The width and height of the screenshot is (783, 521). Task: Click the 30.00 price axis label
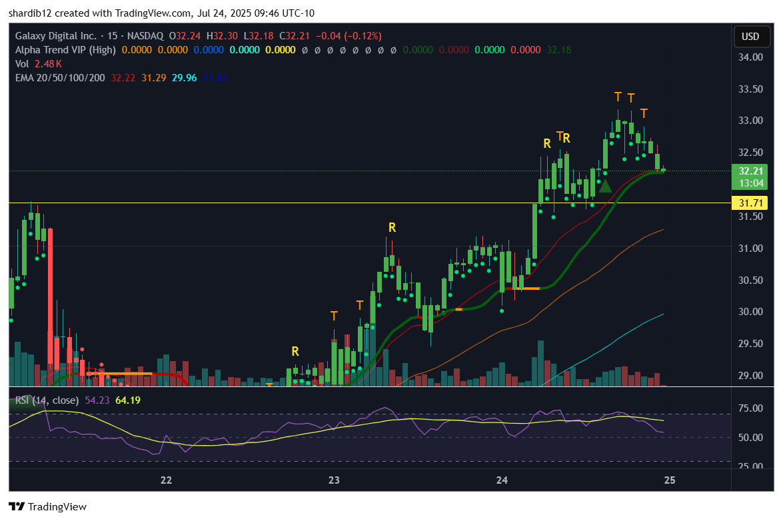pyautogui.click(x=750, y=311)
